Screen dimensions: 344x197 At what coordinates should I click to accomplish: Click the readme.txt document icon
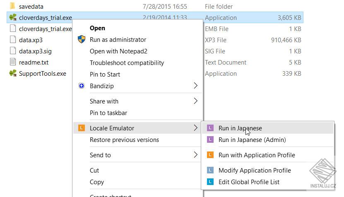[x=12, y=62]
